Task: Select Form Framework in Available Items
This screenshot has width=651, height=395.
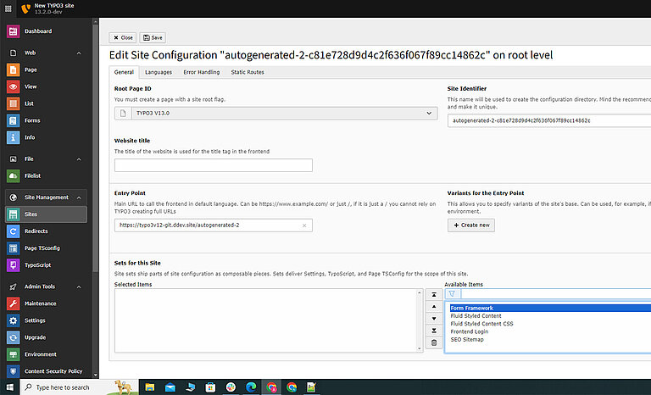Action: (x=550, y=309)
